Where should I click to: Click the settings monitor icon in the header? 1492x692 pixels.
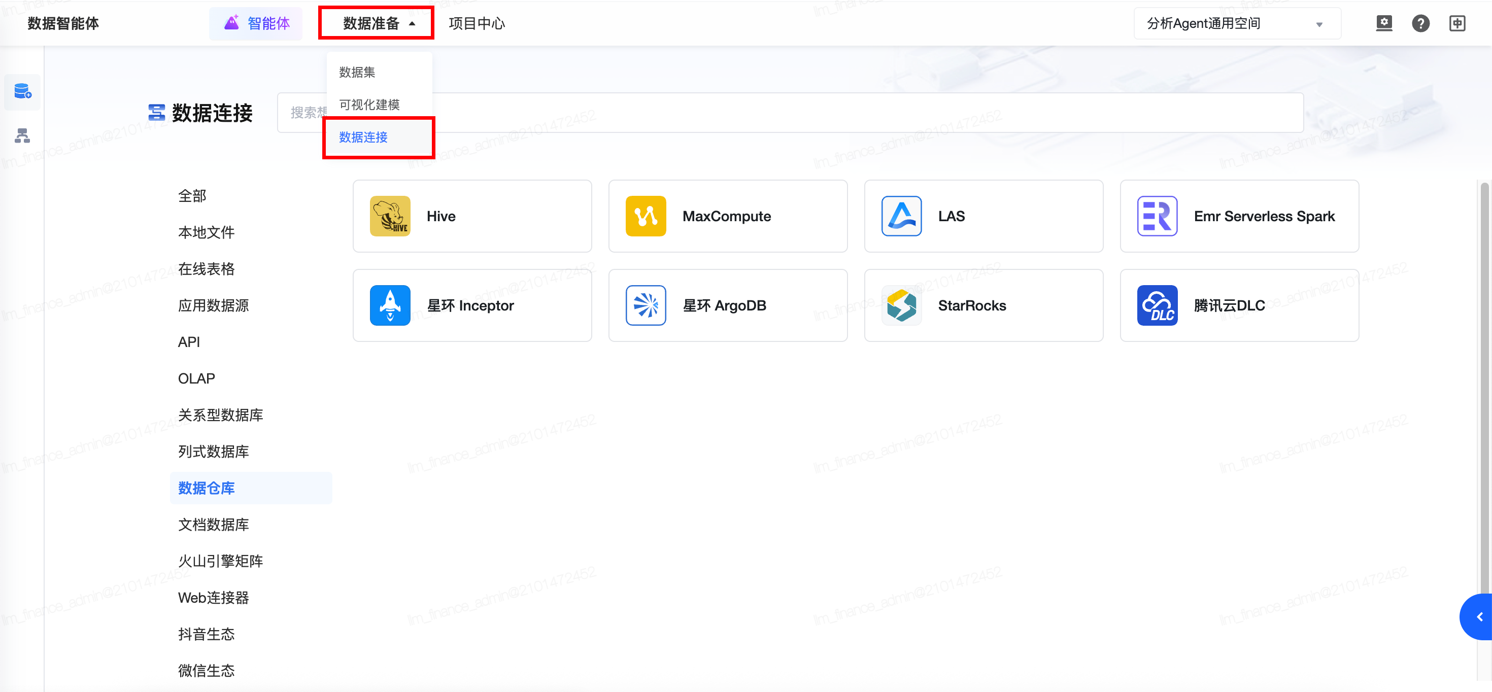pyautogui.click(x=1384, y=24)
